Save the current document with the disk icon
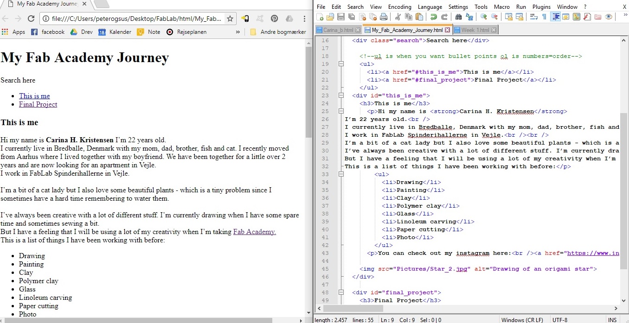This screenshot has width=629, height=323. [x=340, y=17]
